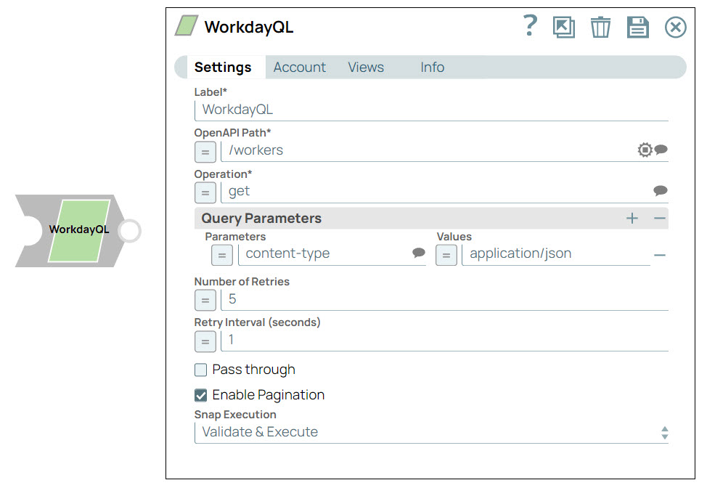
Task: Click the application/json value field
Action: coord(557,254)
